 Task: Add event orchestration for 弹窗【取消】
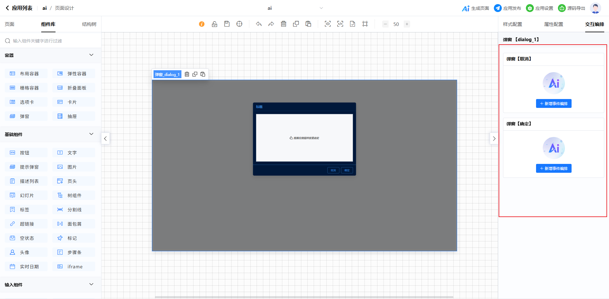point(553,104)
